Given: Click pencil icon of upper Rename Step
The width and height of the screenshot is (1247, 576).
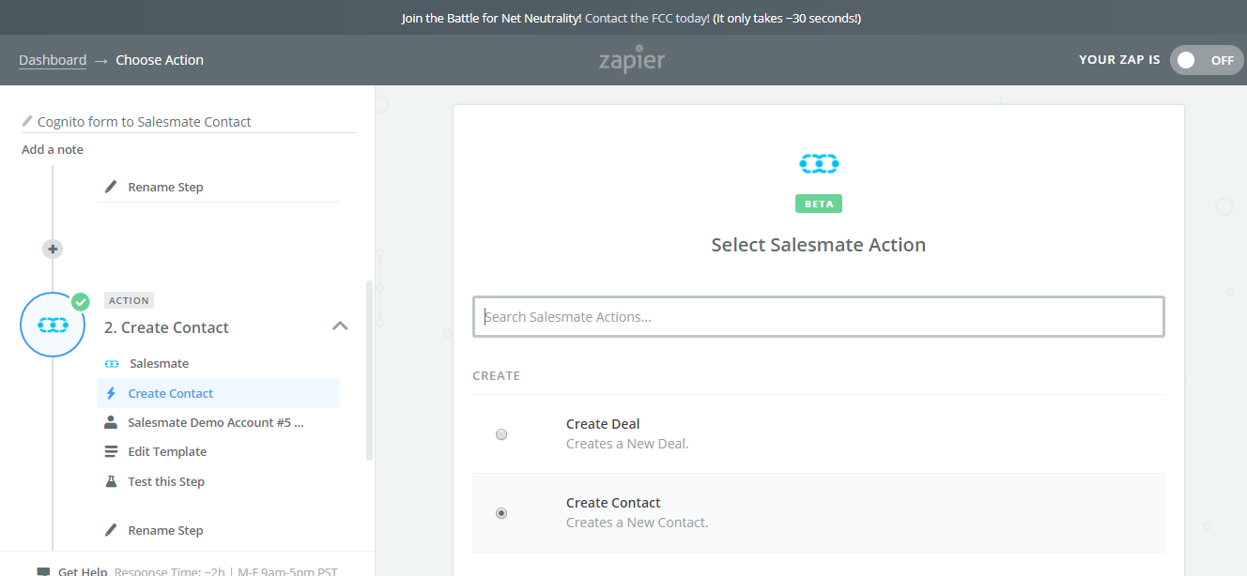Looking at the screenshot, I should 111,187.
